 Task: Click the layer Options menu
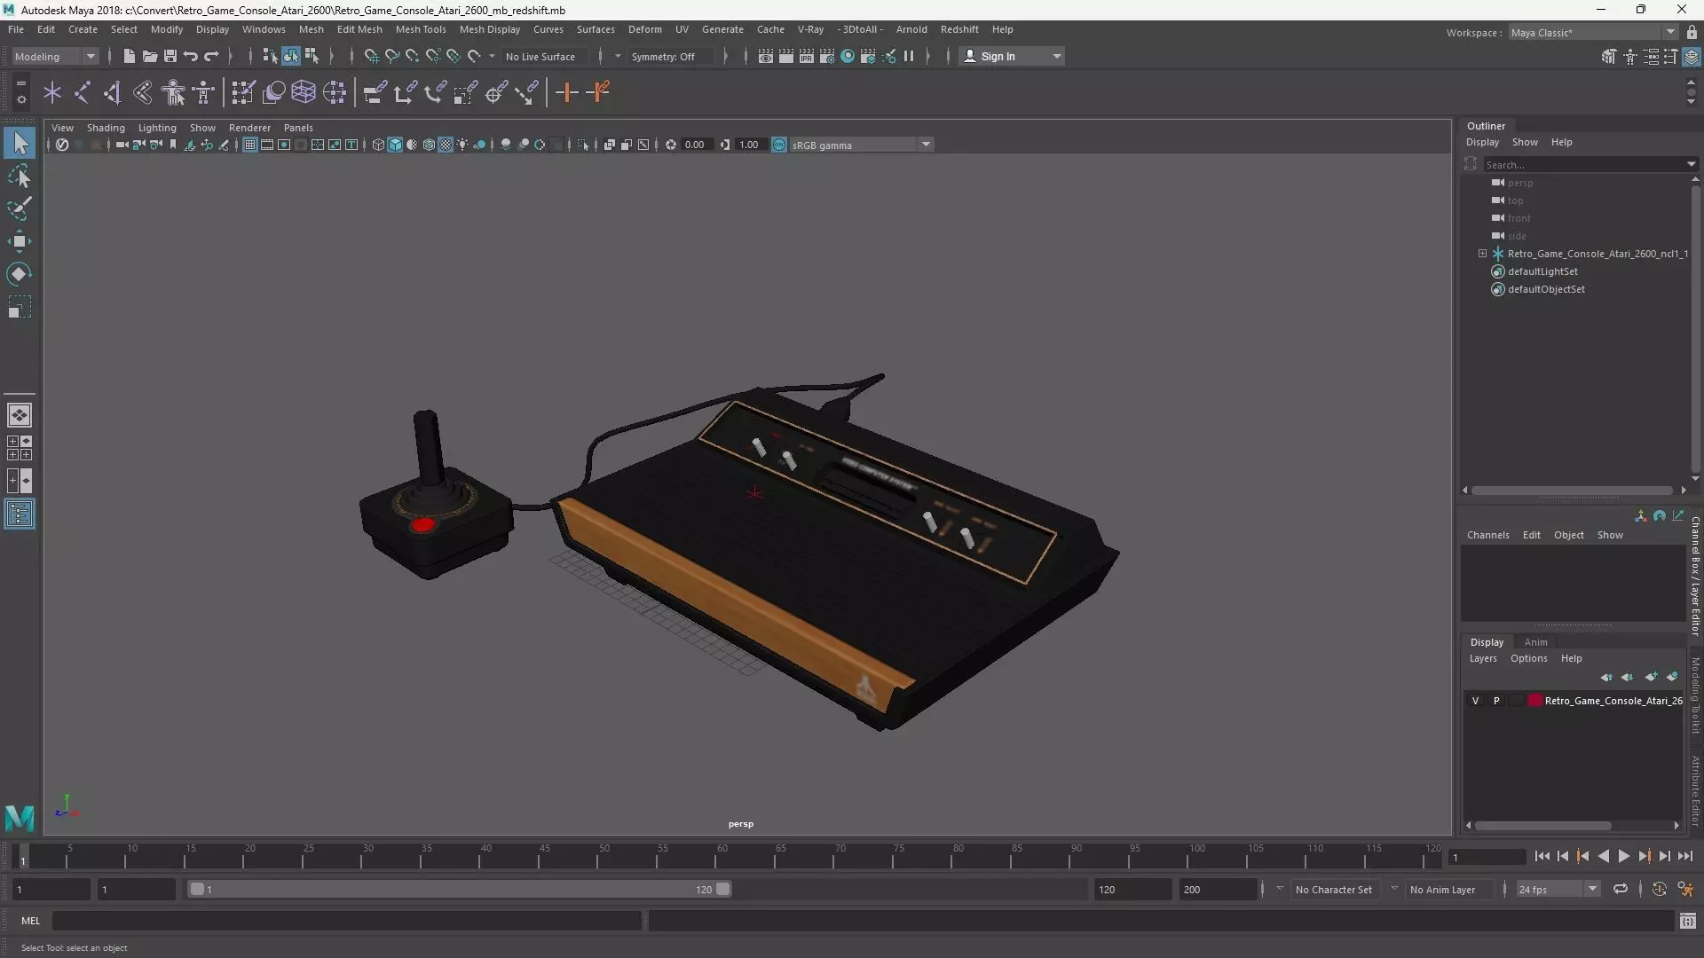[x=1529, y=658]
